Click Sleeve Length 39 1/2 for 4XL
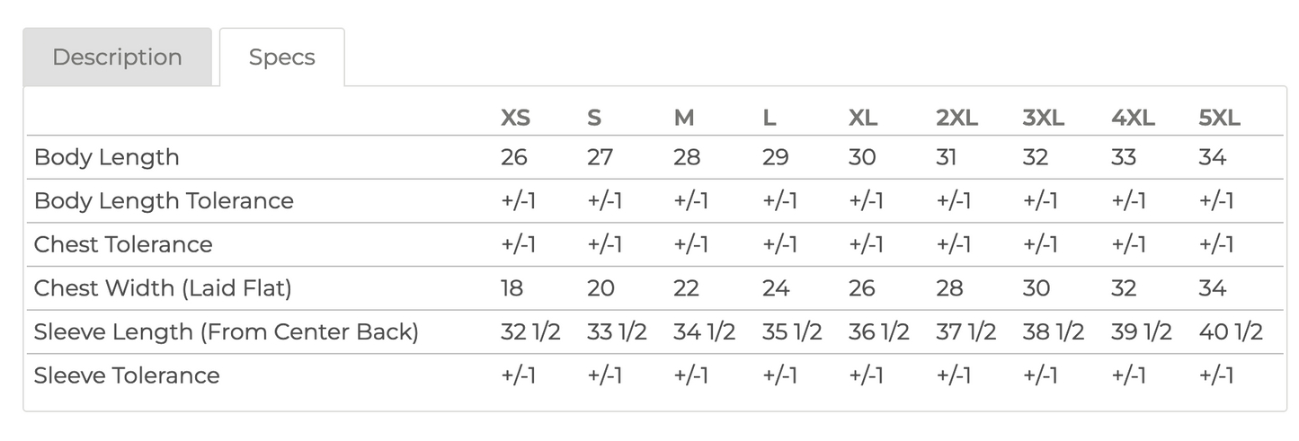 coord(1142,332)
